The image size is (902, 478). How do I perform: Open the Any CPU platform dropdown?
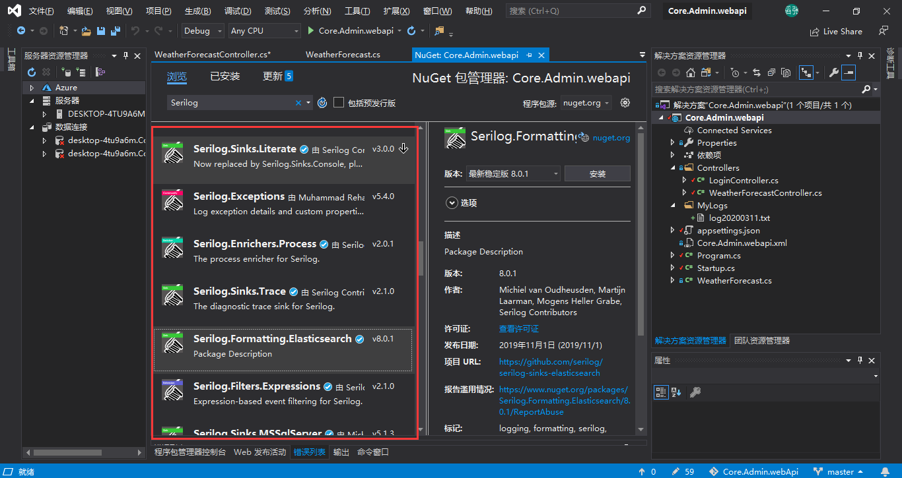(x=265, y=31)
